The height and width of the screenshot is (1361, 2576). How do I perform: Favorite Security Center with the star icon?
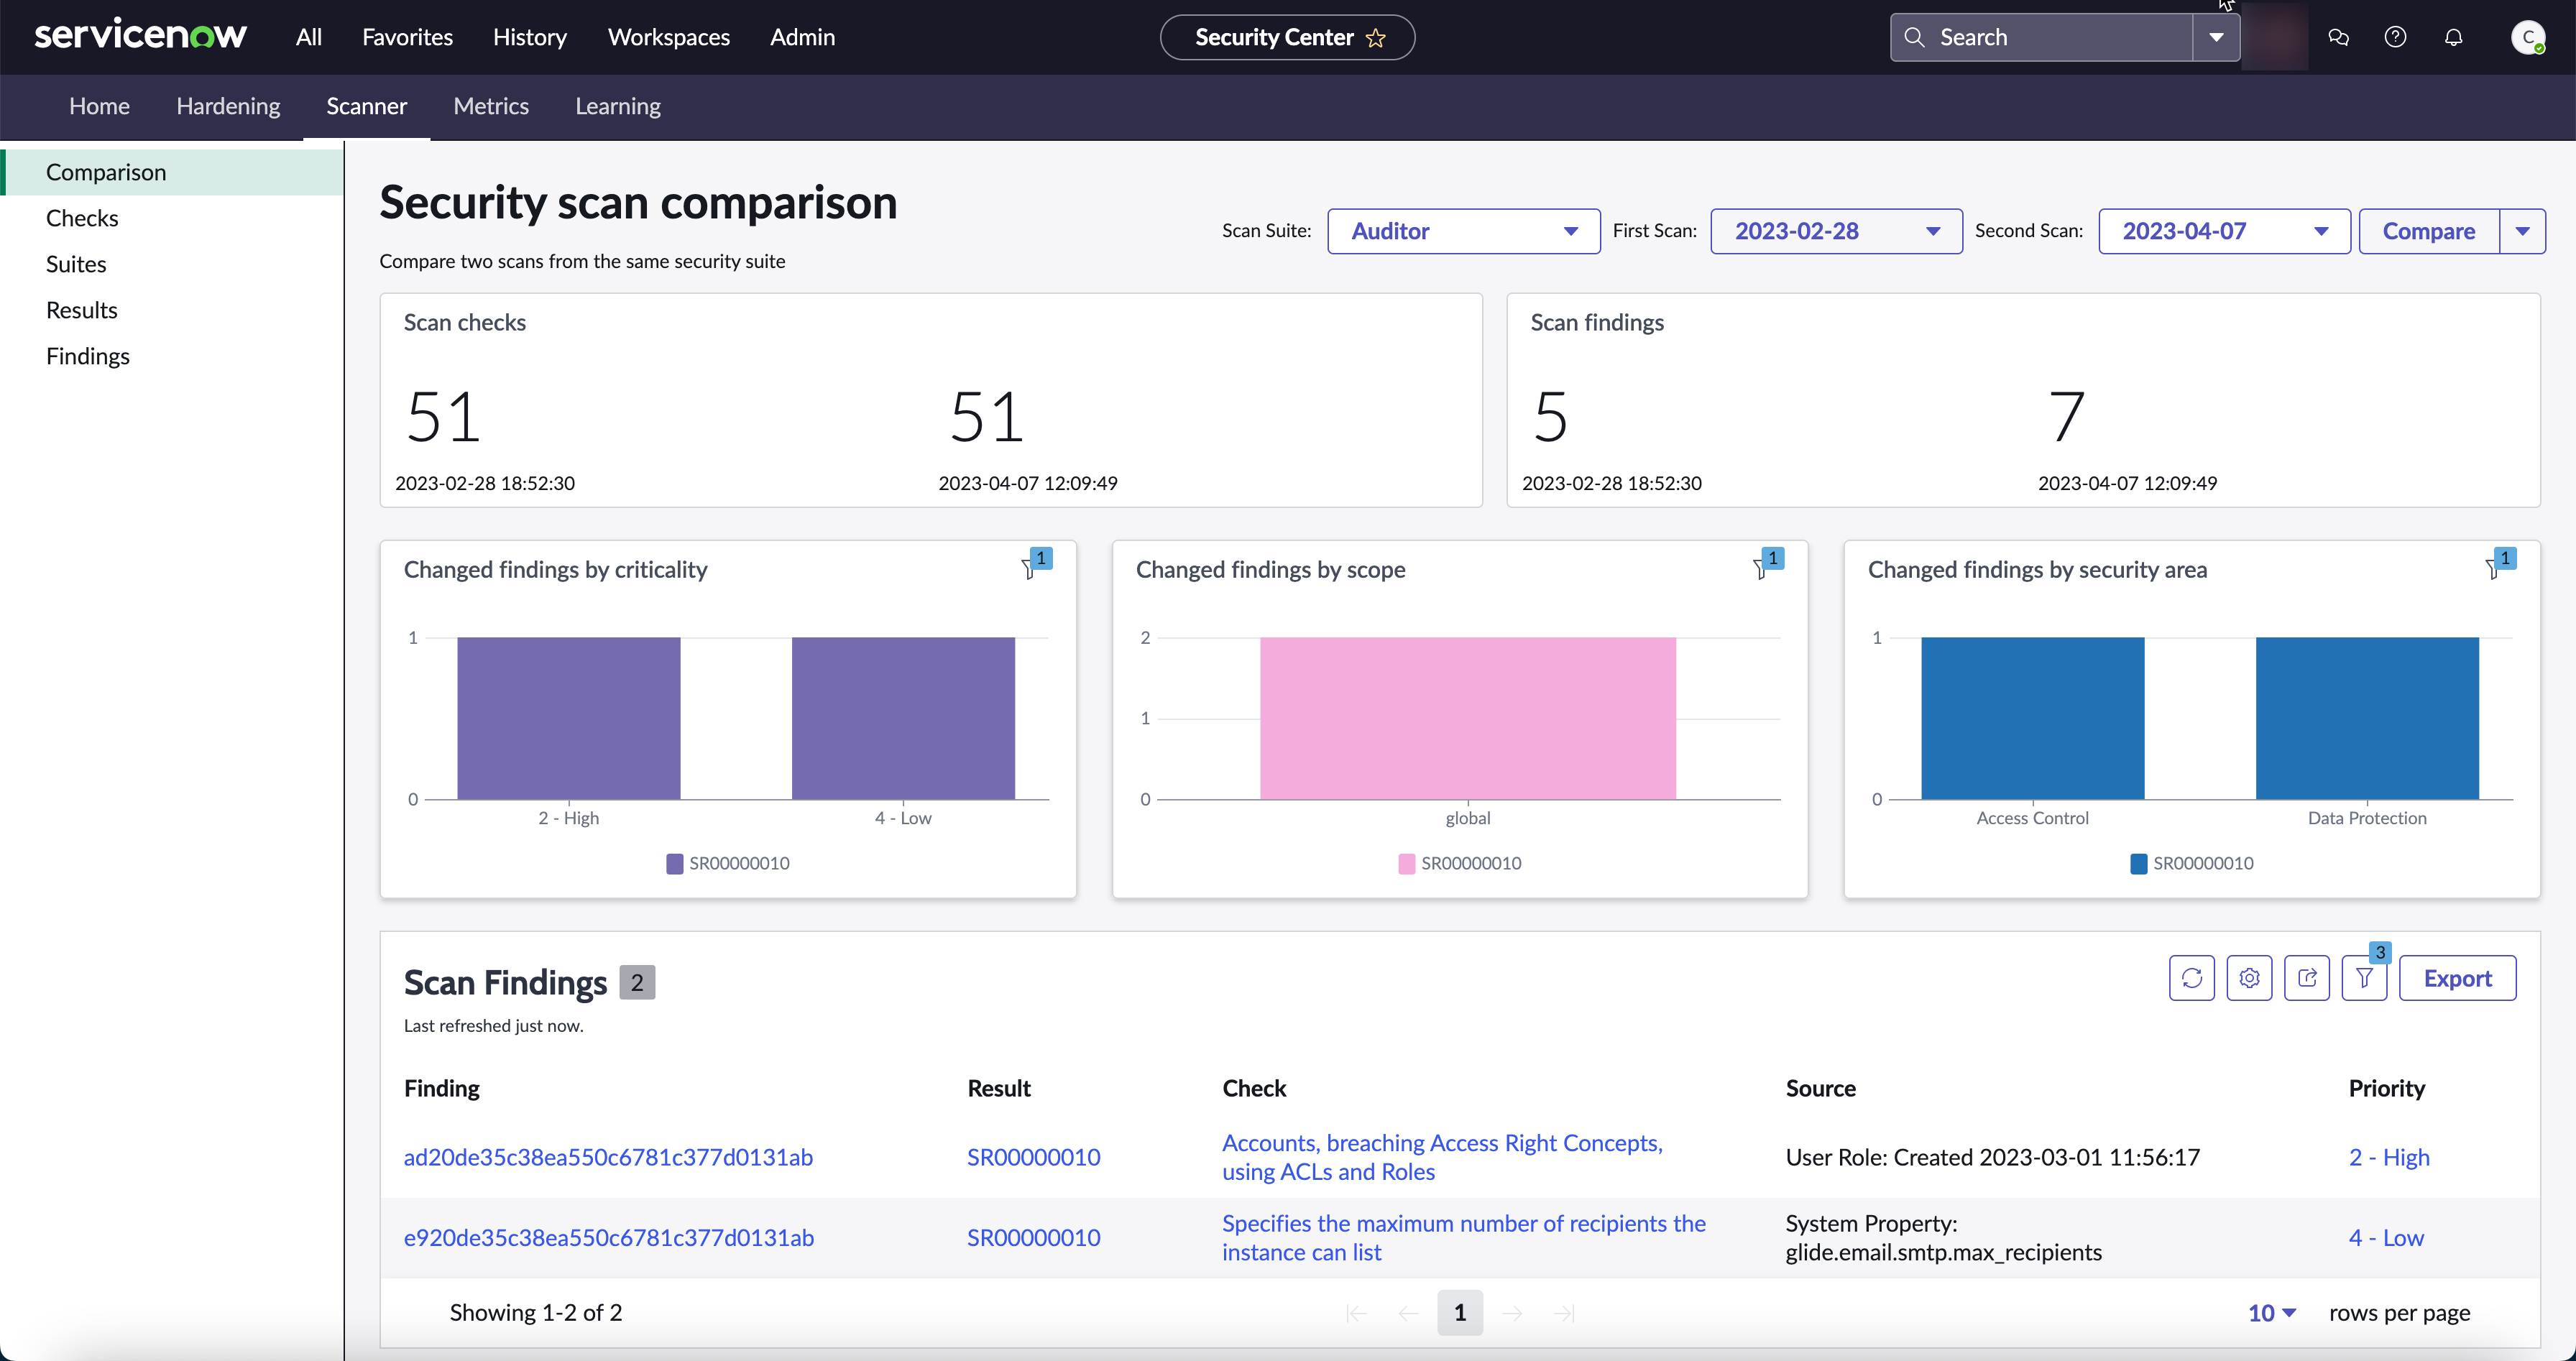point(1376,37)
